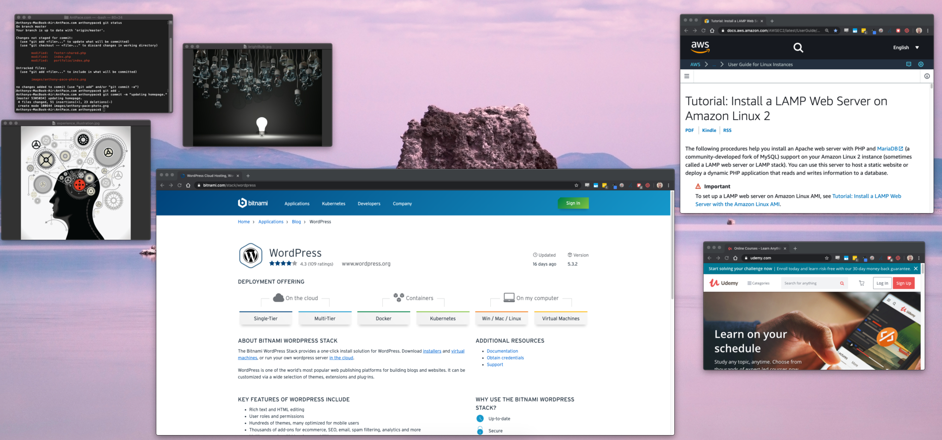Viewport: 942px width, 440px height.
Task: Click the home button in the AWS browser window
Action: click(712, 31)
